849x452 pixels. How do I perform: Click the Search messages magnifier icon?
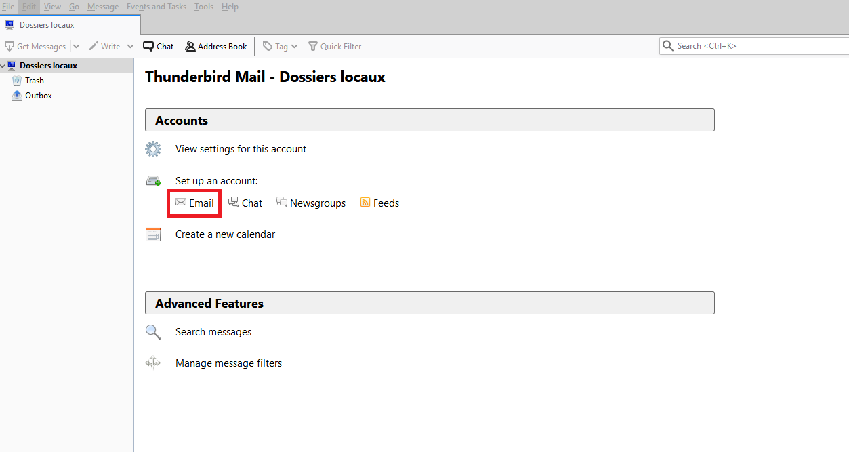(x=153, y=332)
